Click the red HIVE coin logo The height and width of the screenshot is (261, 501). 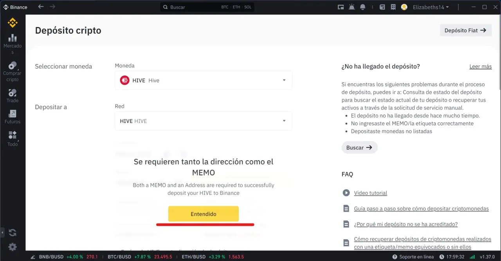125,80
